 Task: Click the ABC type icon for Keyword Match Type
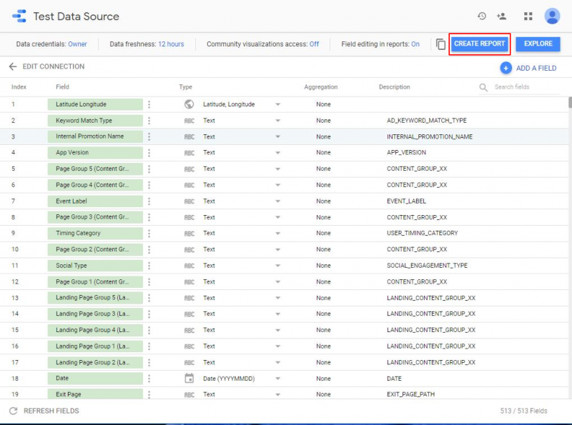(189, 121)
